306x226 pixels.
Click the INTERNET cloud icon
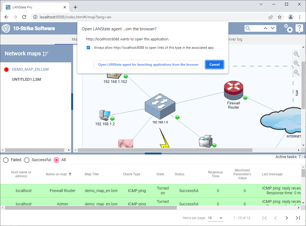281,120
